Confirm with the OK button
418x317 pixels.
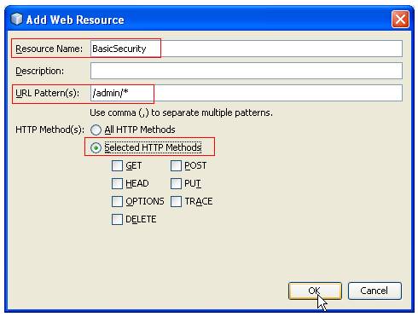315,291
